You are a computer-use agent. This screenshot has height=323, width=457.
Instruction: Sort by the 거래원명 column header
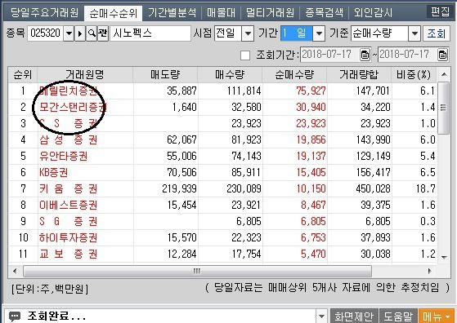click(85, 75)
